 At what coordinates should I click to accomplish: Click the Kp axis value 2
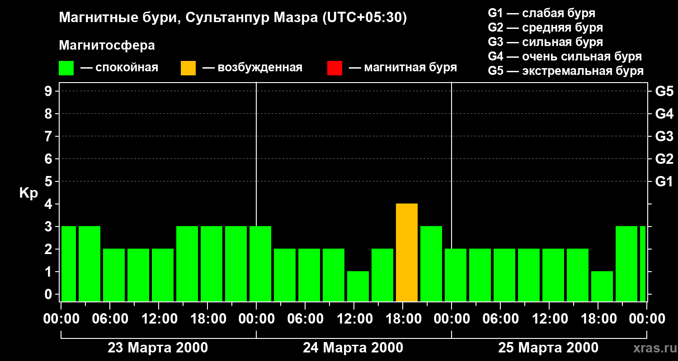49,249
